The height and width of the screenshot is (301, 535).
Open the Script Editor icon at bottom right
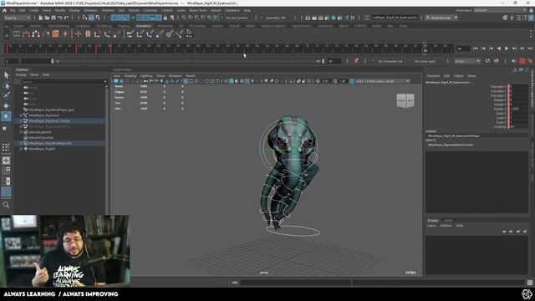[x=529, y=283]
